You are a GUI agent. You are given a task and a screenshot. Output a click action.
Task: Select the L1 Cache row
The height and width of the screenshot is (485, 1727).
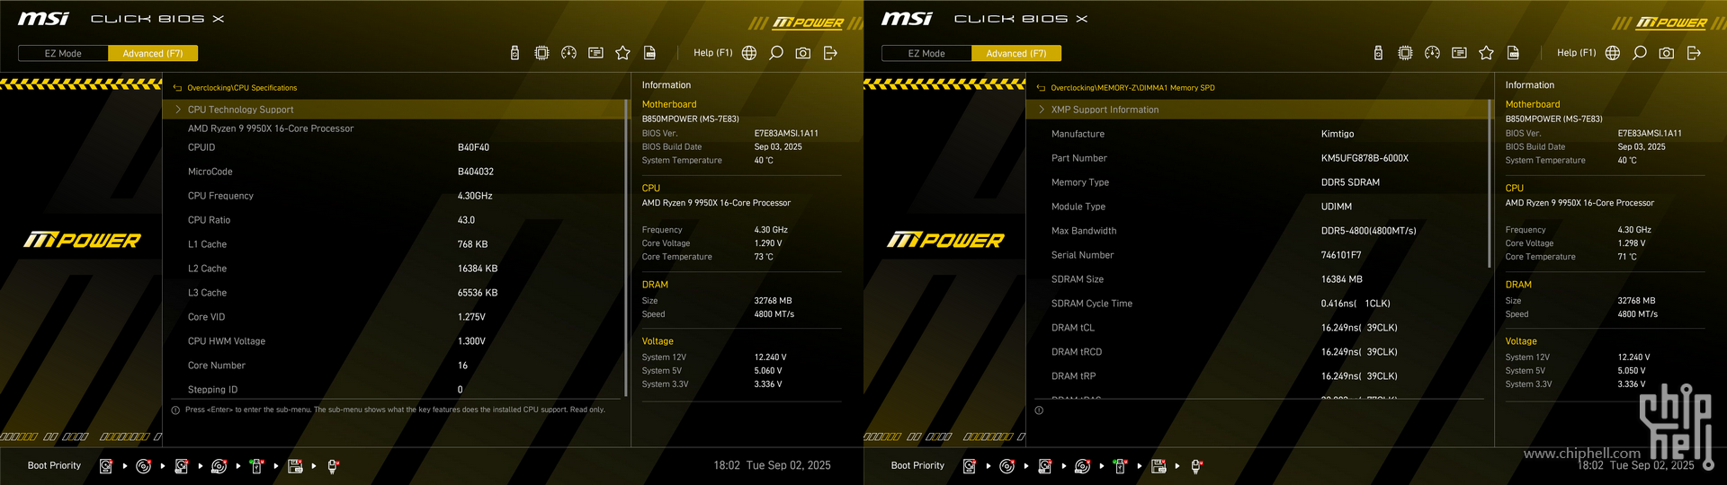tap(394, 244)
